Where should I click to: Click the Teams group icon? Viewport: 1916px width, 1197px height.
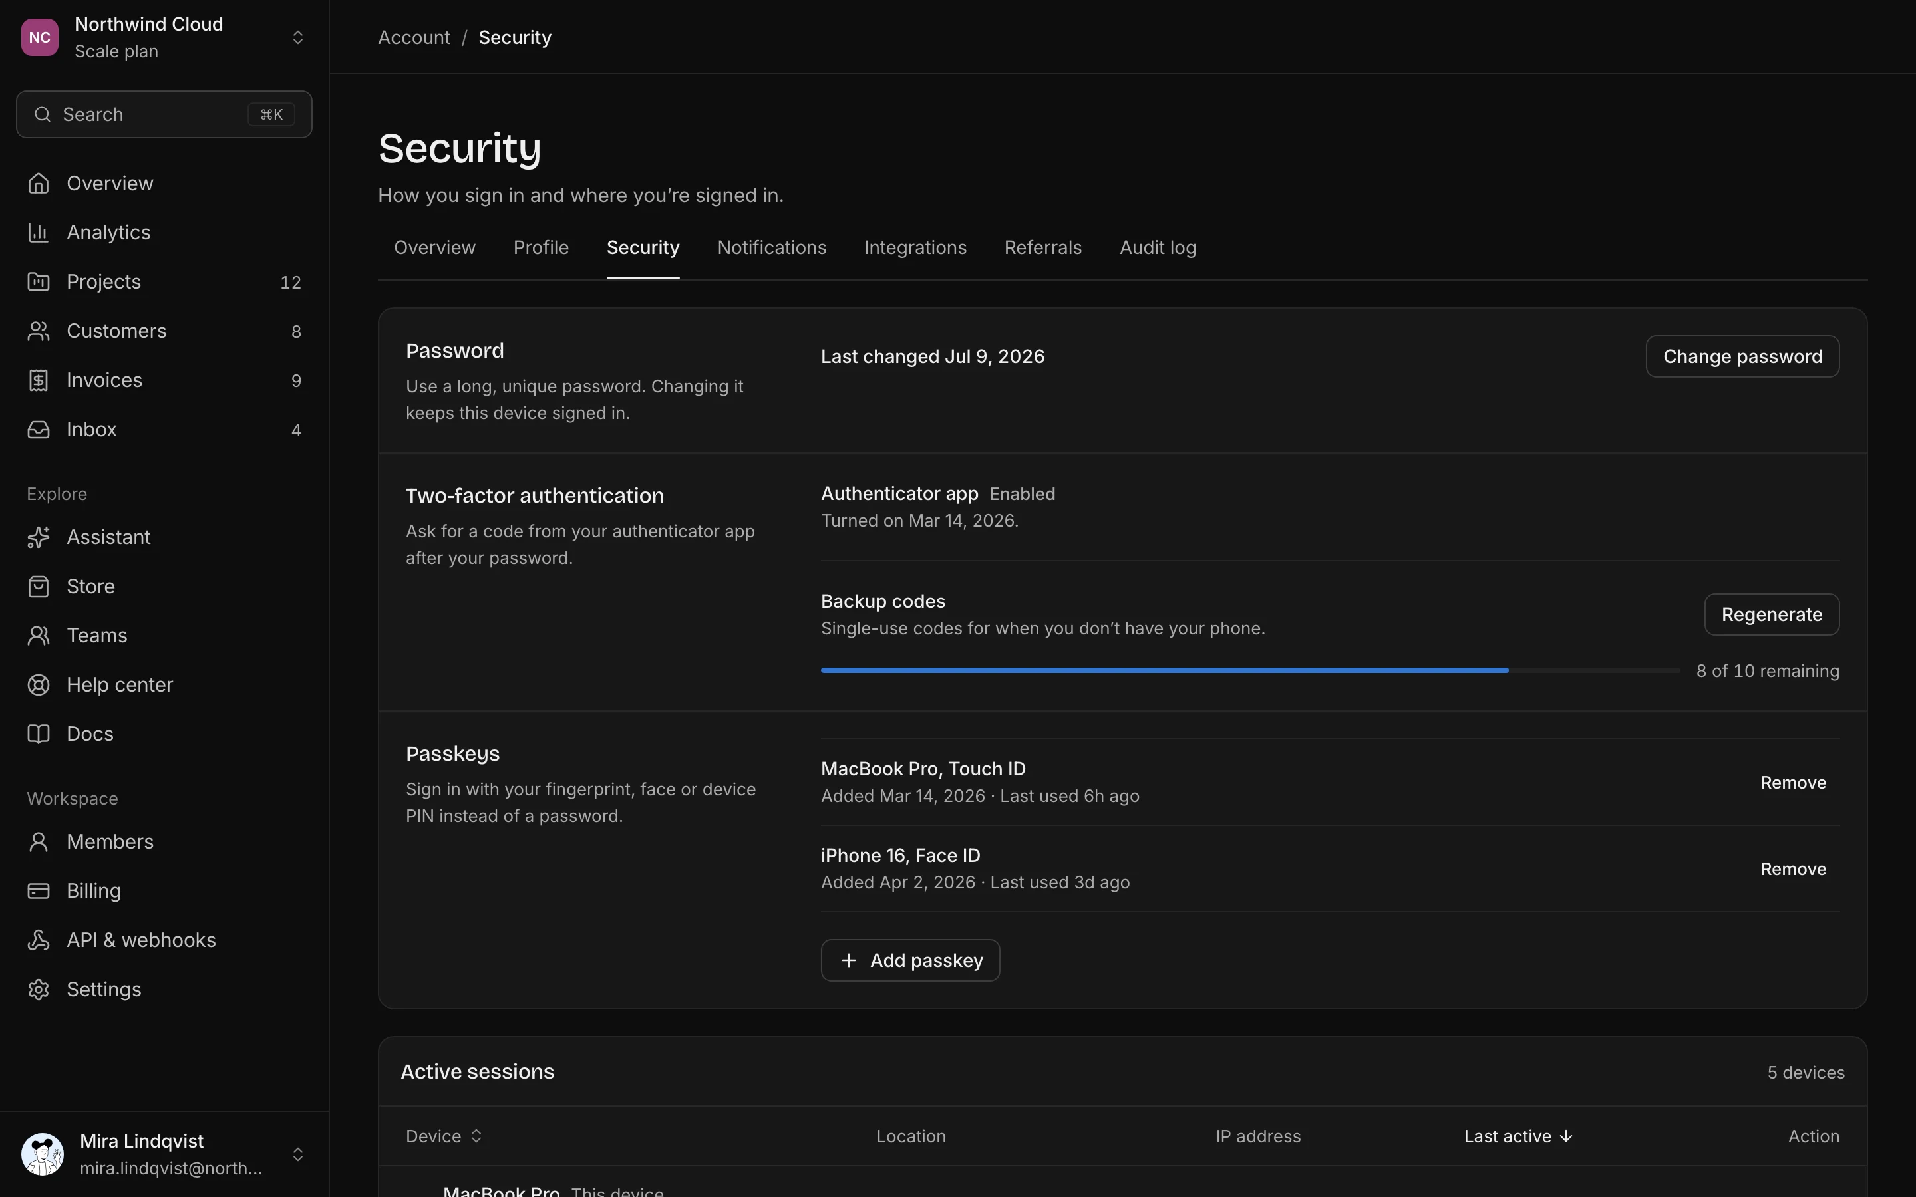[38, 635]
